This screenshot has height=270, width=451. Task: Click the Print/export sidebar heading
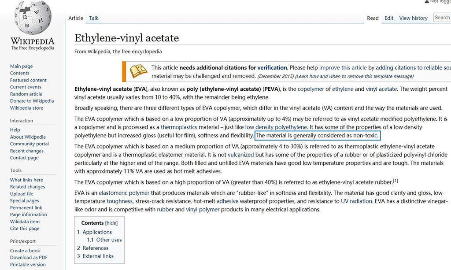(x=23, y=241)
